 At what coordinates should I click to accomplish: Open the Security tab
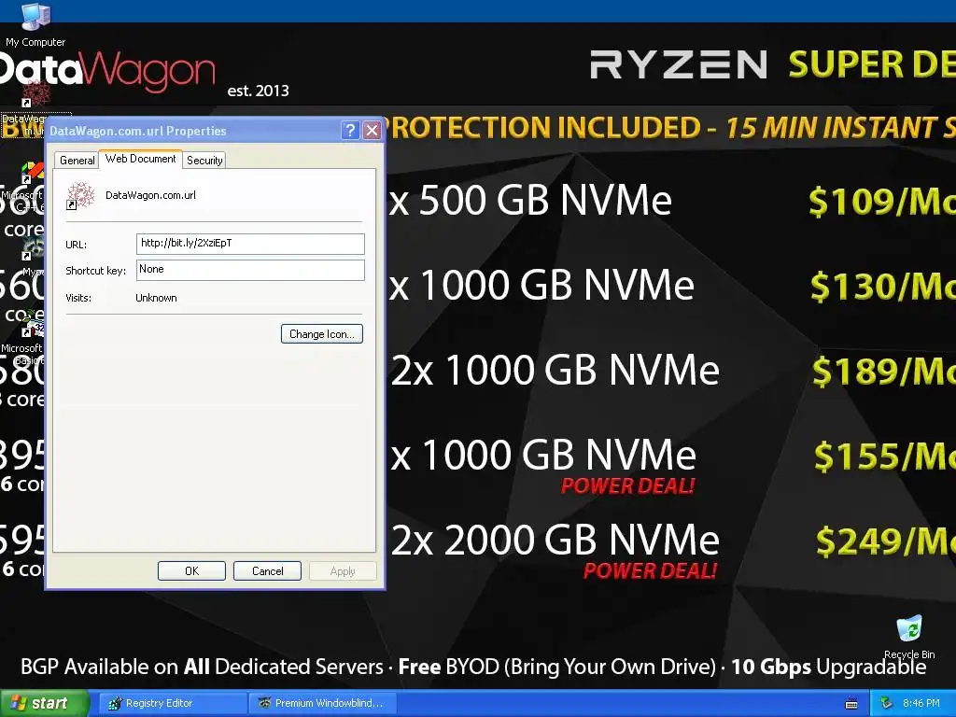(204, 161)
